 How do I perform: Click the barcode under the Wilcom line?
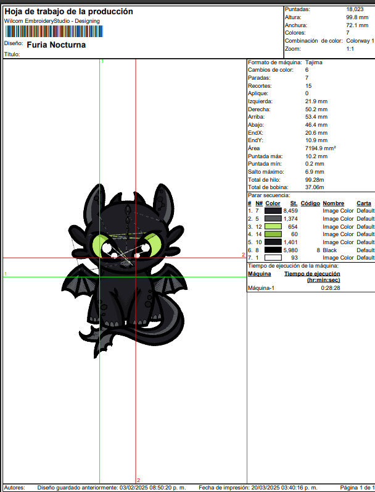click(x=54, y=32)
